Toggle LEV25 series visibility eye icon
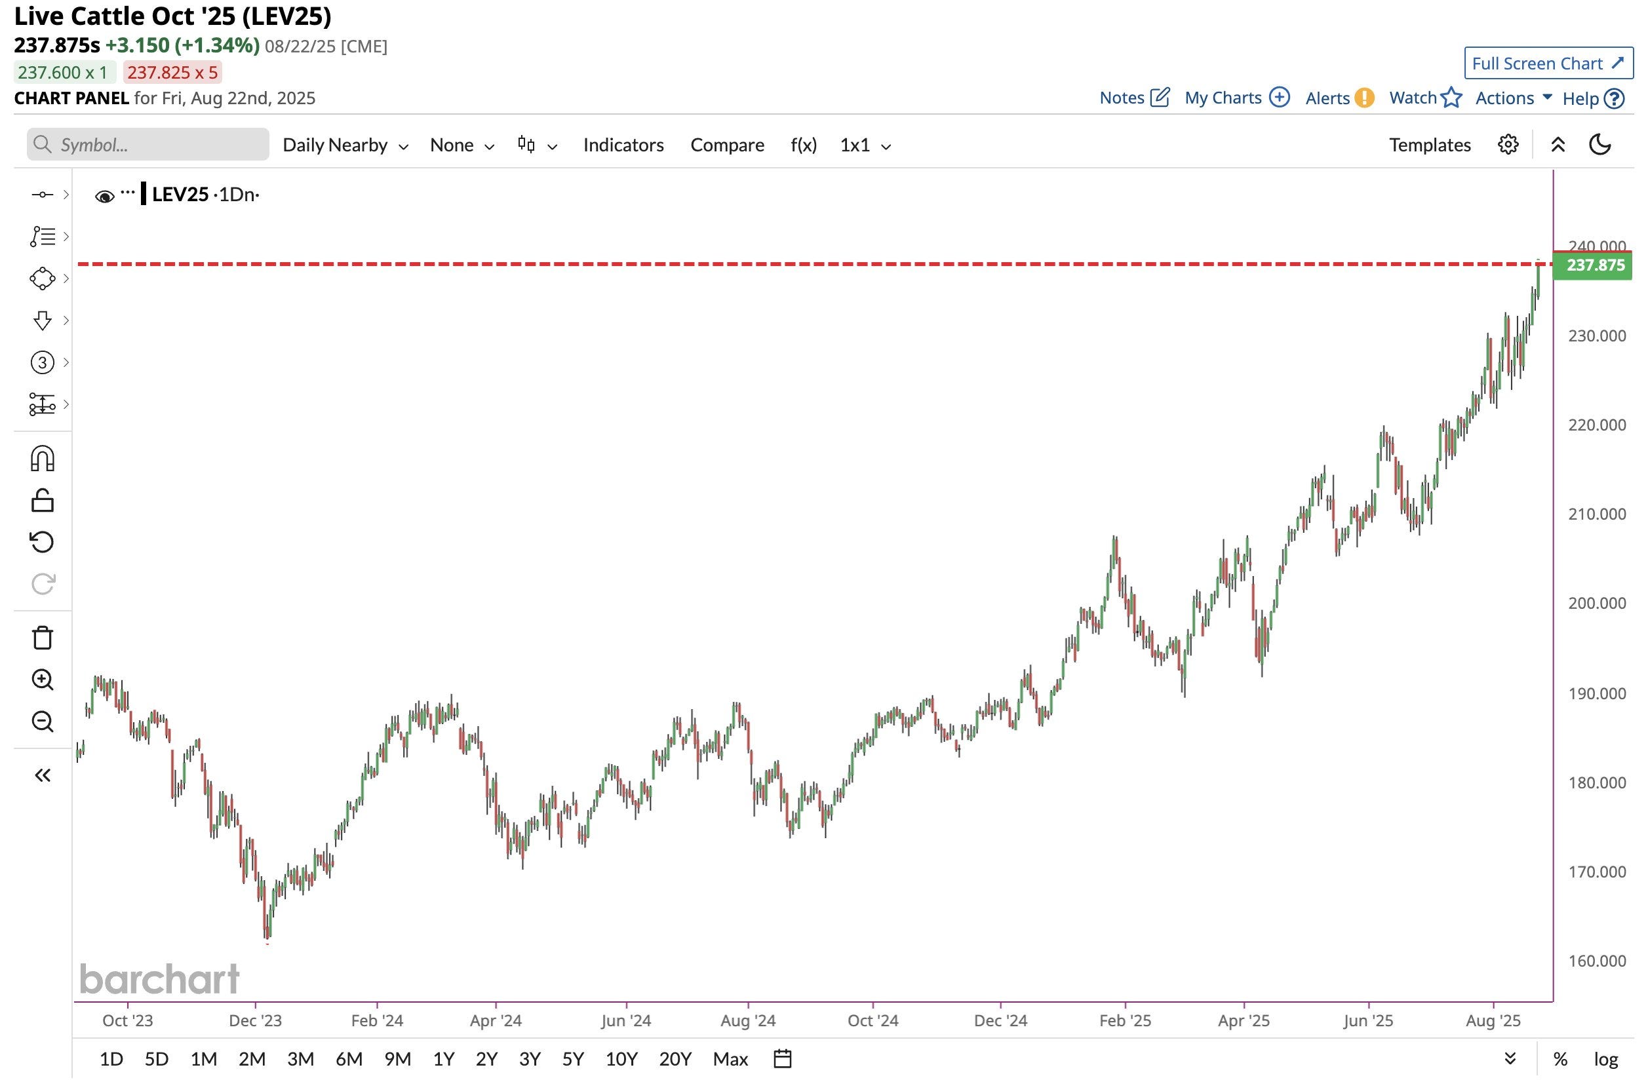 click(105, 197)
